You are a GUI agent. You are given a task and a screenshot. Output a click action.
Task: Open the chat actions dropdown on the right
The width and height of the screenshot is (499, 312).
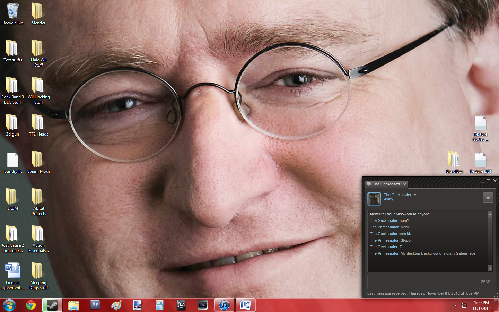pyautogui.click(x=488, y=197)
